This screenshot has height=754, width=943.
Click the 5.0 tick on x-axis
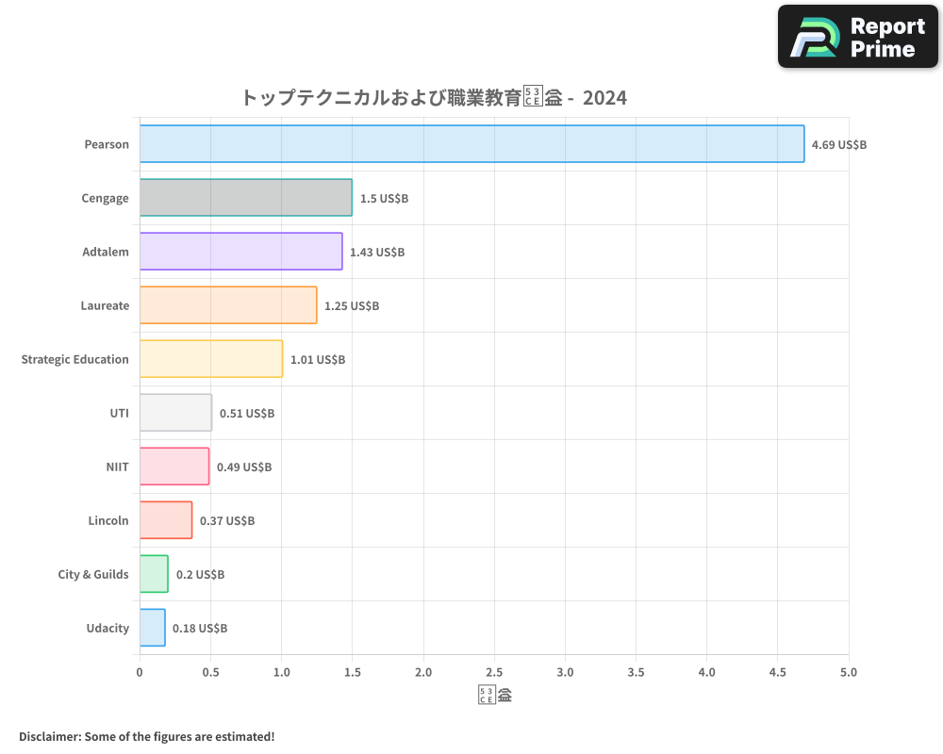click(x=849, y=672)
